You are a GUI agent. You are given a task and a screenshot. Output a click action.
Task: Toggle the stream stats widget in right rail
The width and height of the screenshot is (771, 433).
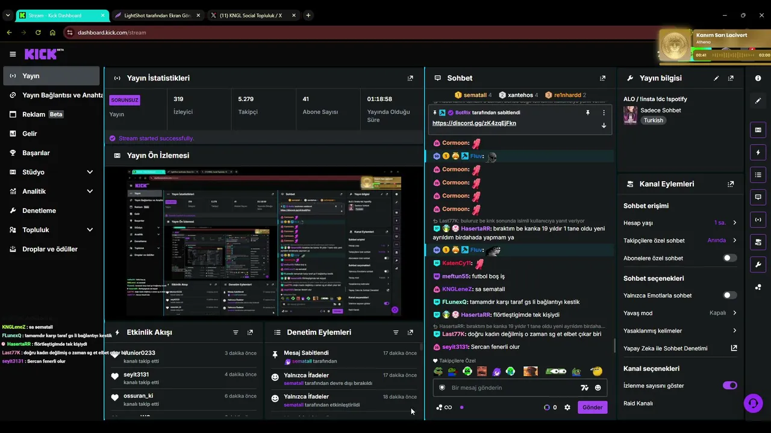(758, 220)
